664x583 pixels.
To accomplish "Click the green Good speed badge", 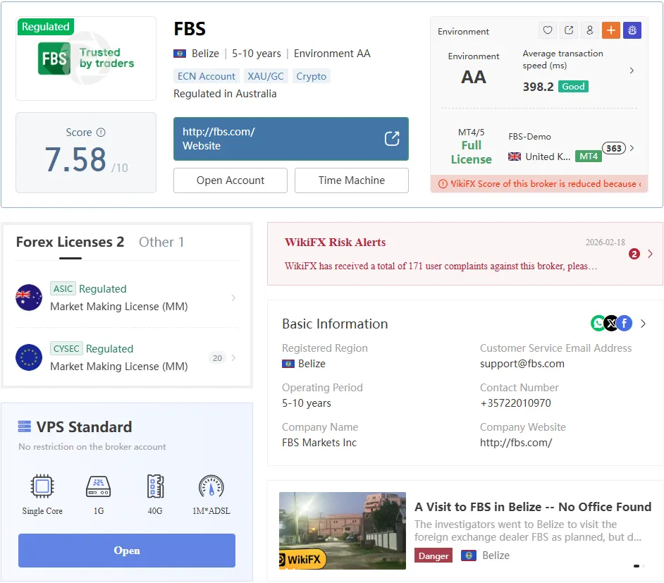I will click(x=573, y=87).
